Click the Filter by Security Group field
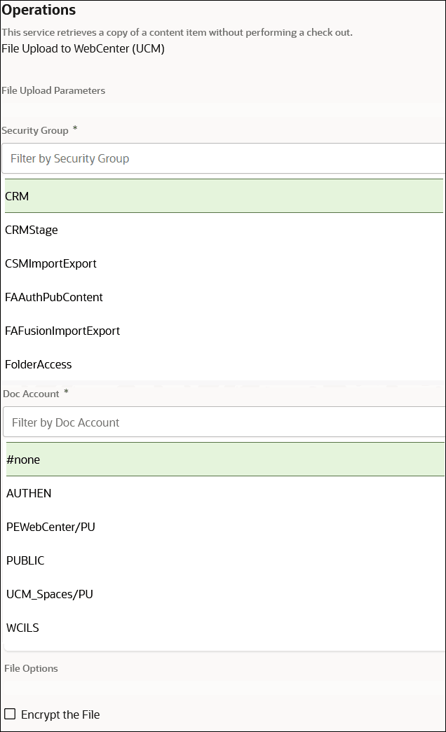This screenshot has width=446, height=732. point(223,158)
